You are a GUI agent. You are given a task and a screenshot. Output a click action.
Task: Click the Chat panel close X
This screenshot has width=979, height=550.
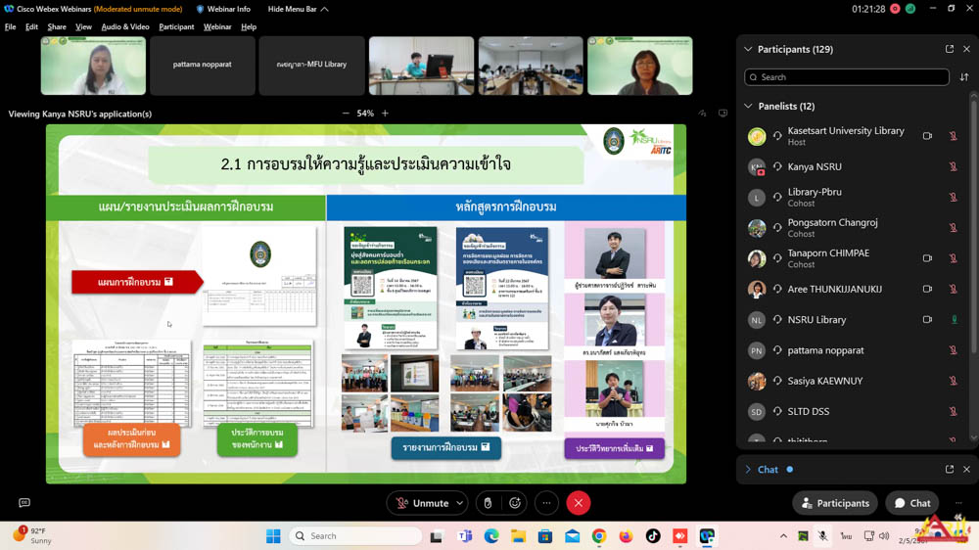point(966,469)
